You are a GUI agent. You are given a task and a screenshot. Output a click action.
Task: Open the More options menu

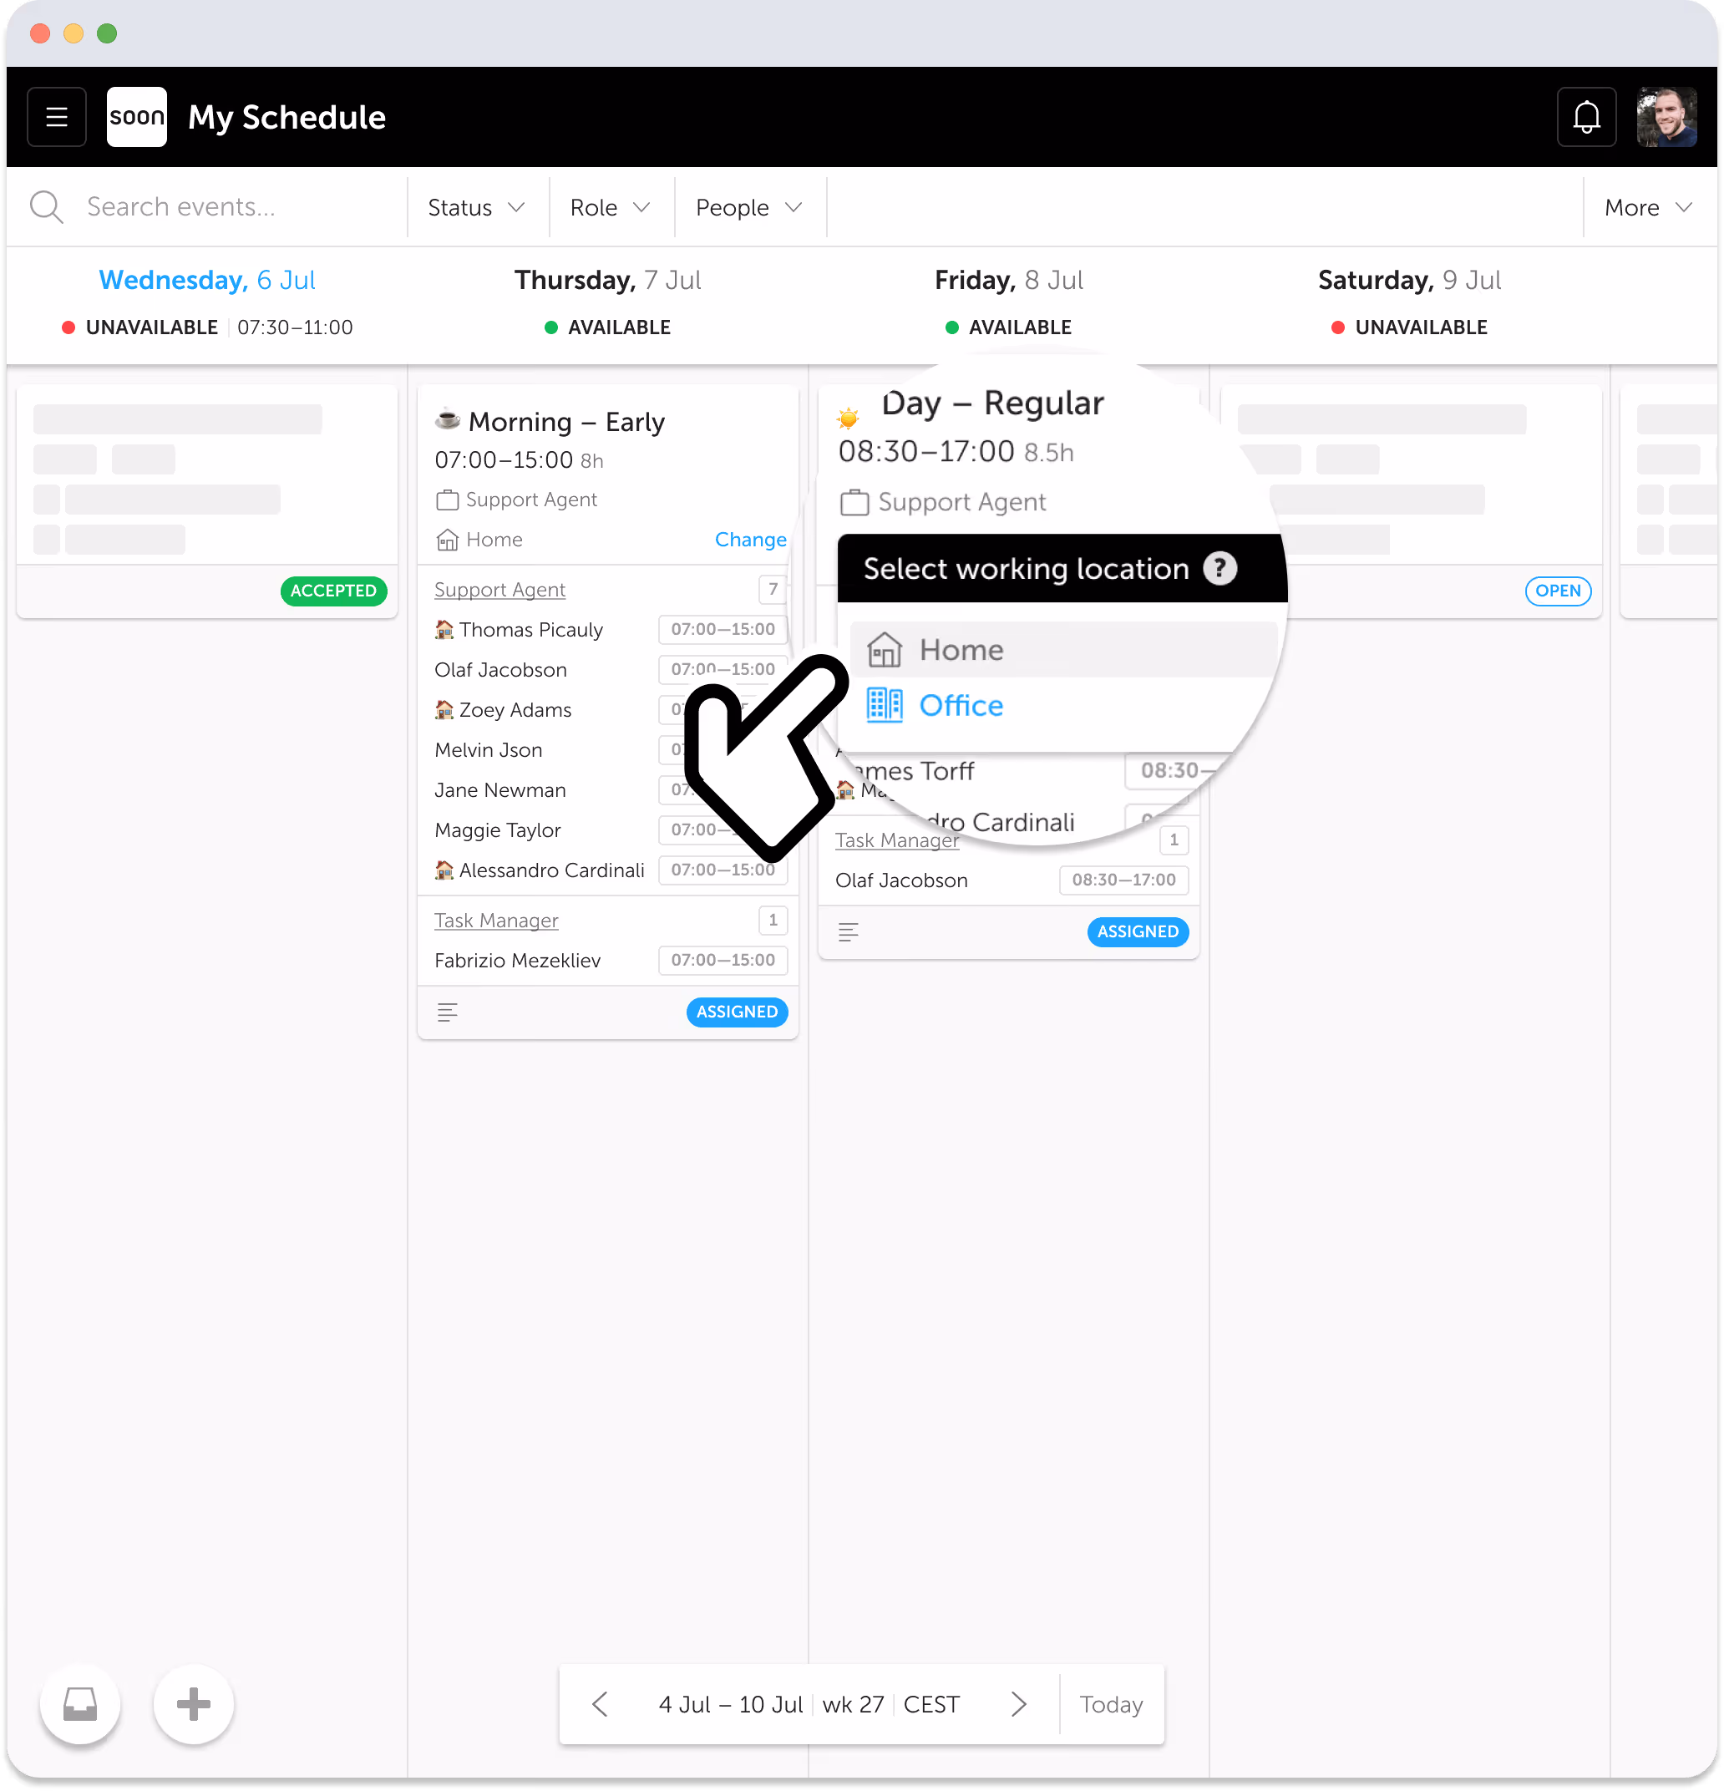coord(1645,206)
